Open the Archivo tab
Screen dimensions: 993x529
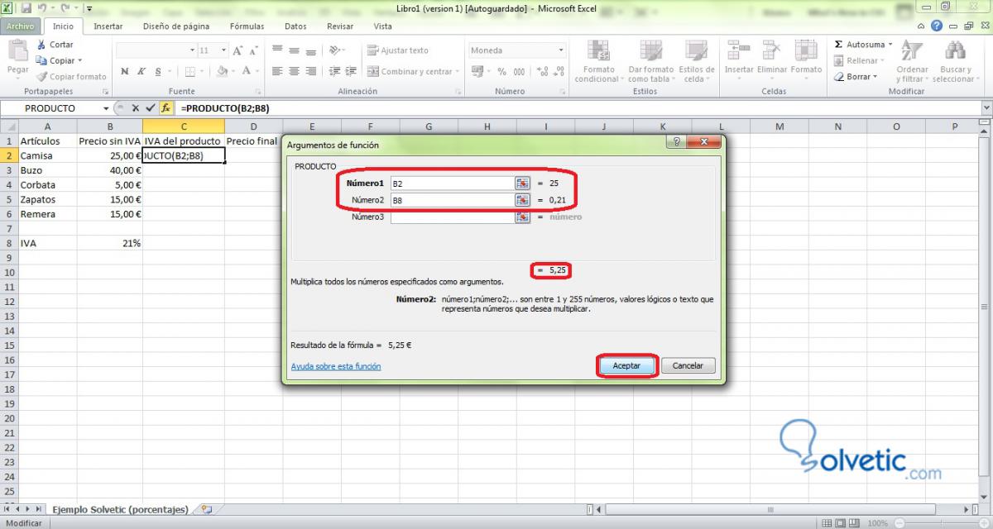coord(20,26)
